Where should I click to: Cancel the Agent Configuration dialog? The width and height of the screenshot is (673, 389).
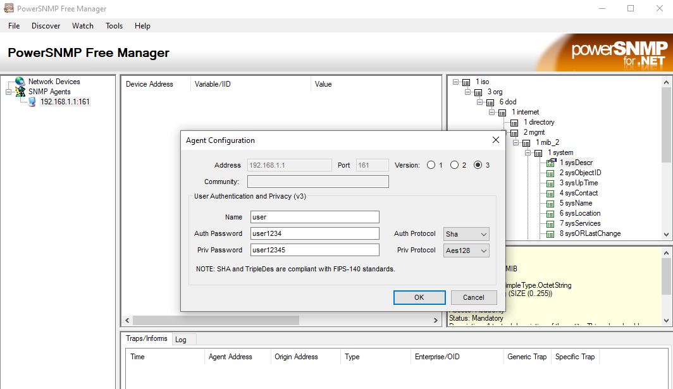coord(473,297)
